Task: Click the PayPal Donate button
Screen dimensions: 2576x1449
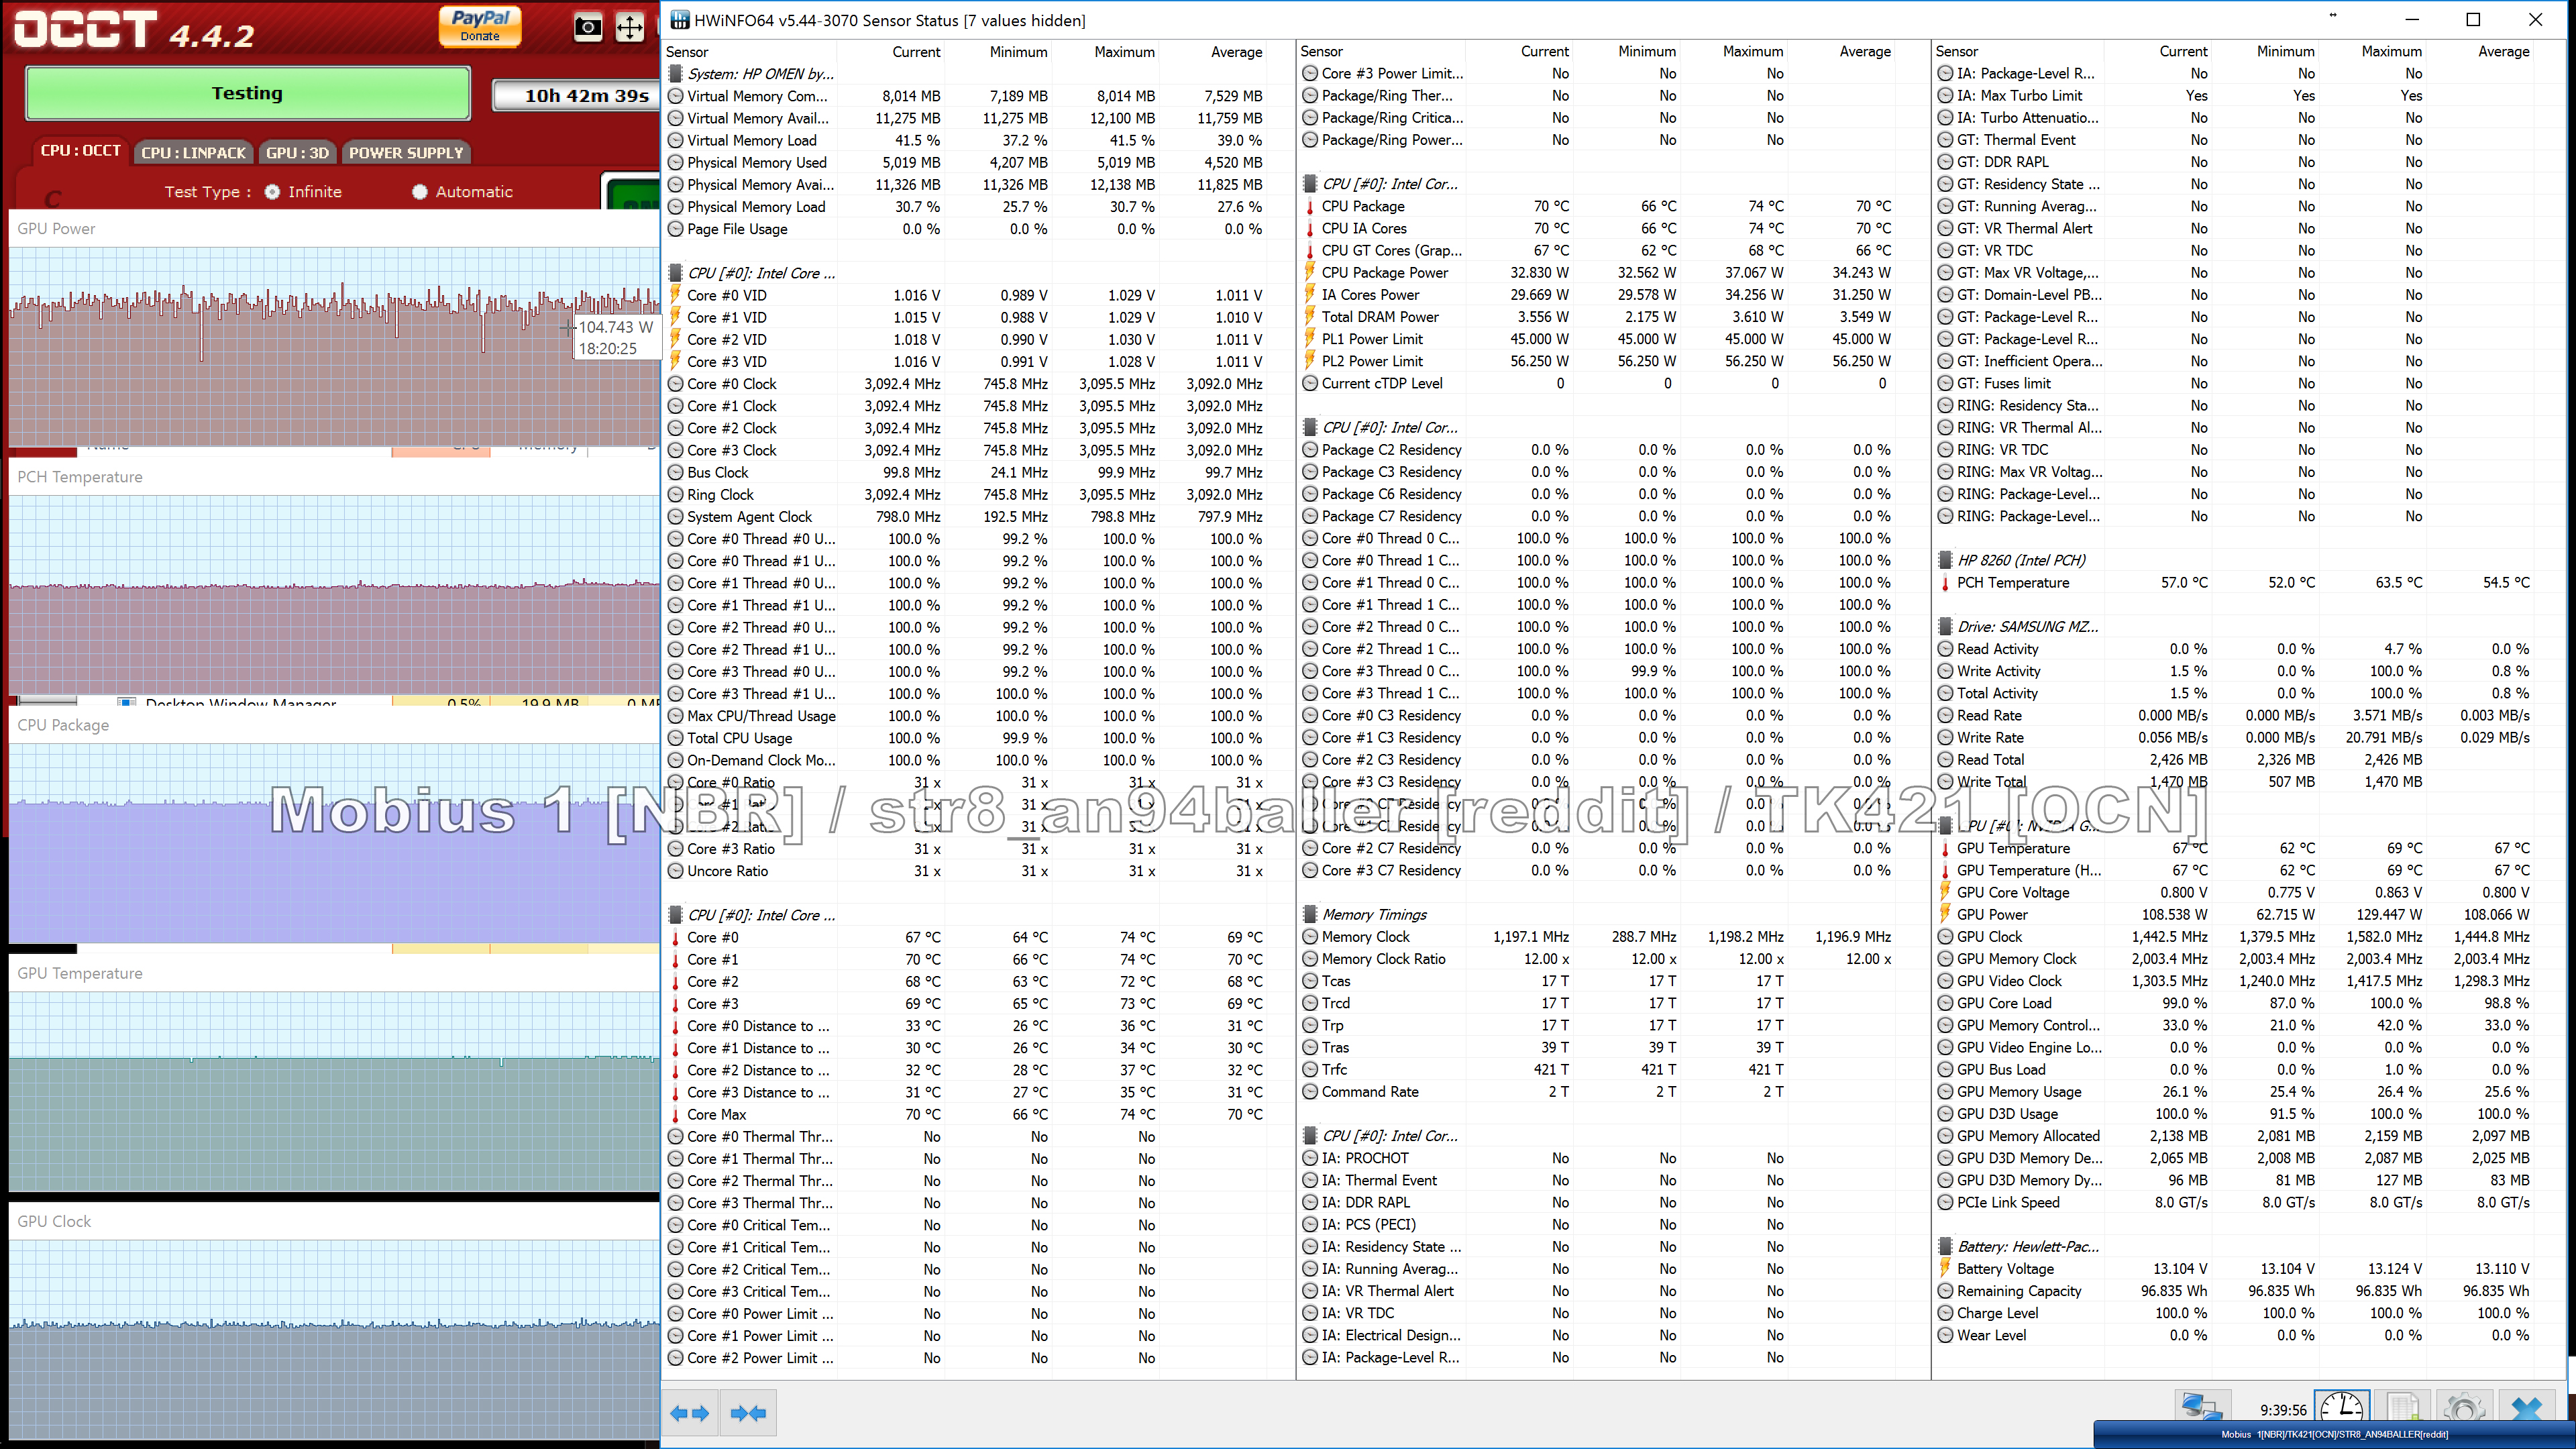Action: (x=480, y=26)
